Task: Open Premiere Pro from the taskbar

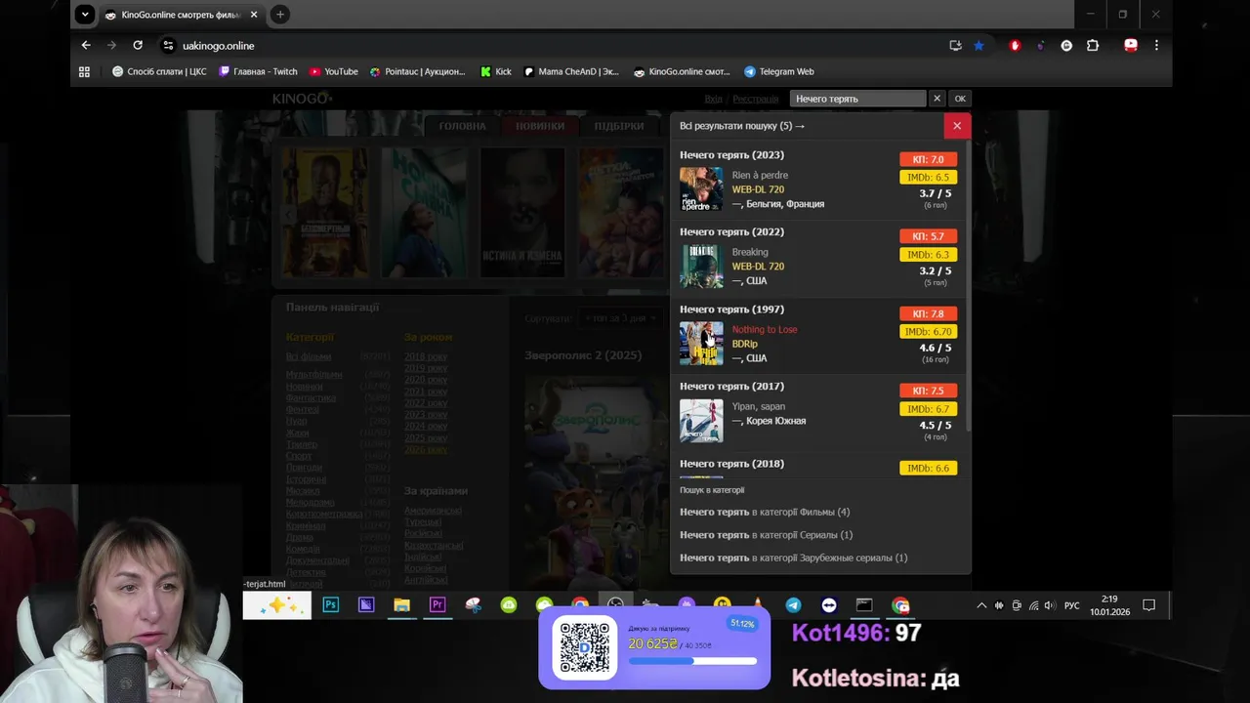Action: coord(437,605)
